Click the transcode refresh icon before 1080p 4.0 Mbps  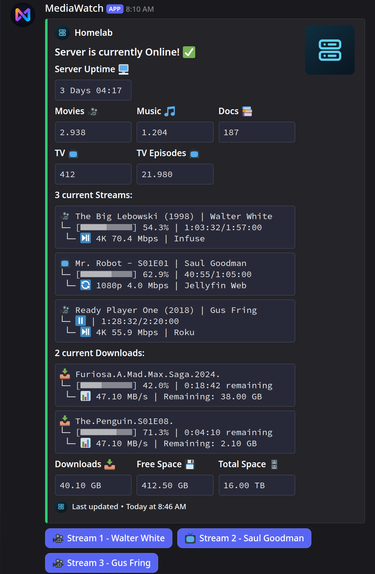click(86, 285)
